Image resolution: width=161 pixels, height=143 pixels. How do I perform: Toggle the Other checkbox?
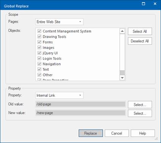click(x=39, y=75)
